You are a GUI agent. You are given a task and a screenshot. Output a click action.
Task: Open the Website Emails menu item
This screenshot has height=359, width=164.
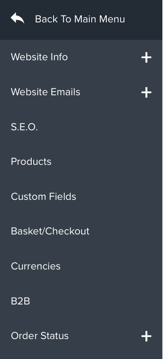(x=45, y=92)
